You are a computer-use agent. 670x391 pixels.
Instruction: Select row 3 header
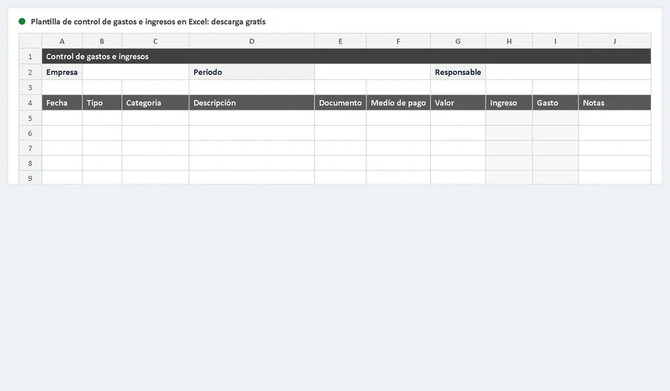30,87
